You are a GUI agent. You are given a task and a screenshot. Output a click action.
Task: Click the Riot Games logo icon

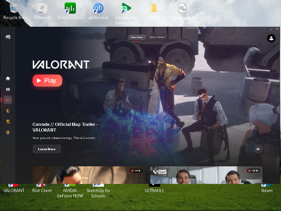tap(8, 37)
